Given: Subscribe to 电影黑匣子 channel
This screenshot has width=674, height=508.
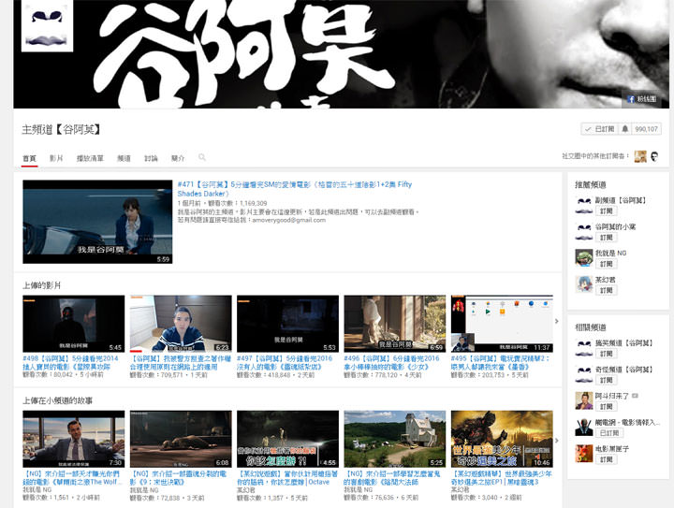Looking at the screenshot, I should pos(606,459).
